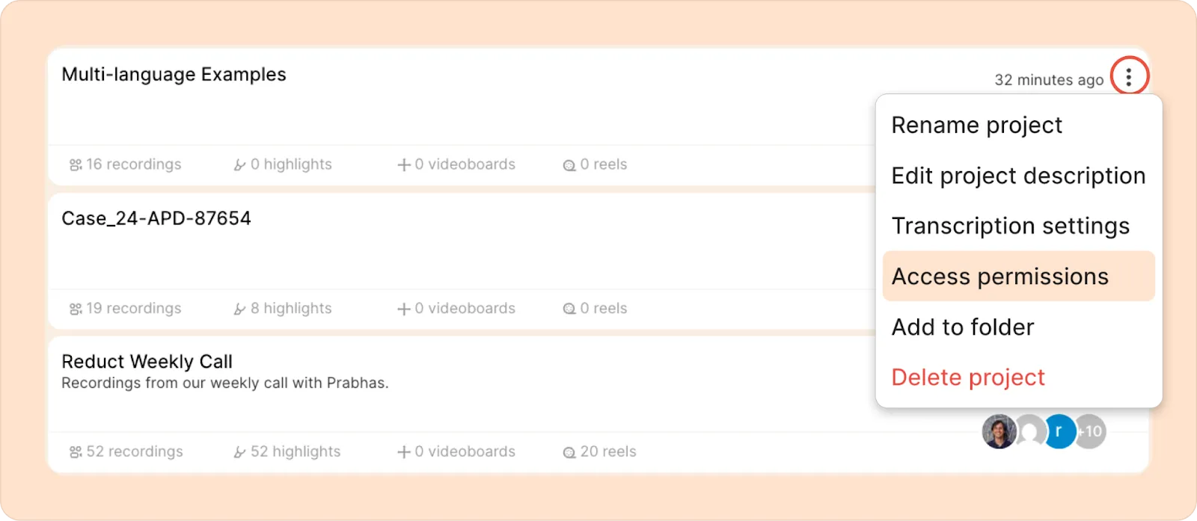This screenshot has width=1197, height=521.
Task: Select Rename project from the menu
Action: pos(976,126)
